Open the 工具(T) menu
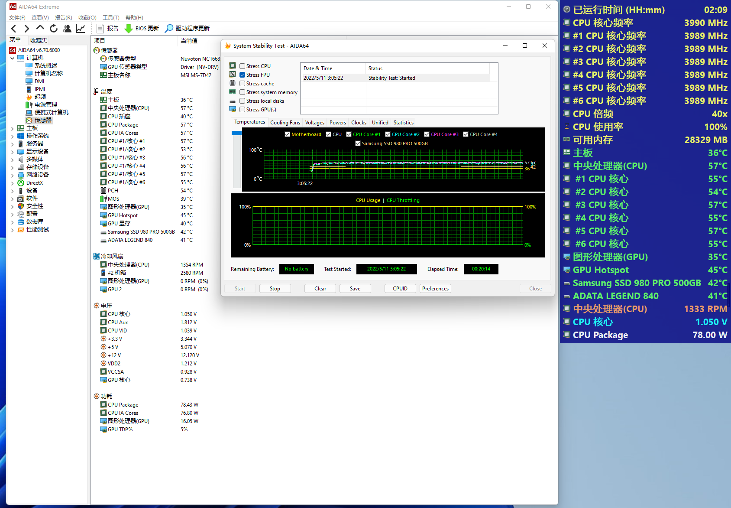Viewport: 731px width, 508px height. pos(111,18)
